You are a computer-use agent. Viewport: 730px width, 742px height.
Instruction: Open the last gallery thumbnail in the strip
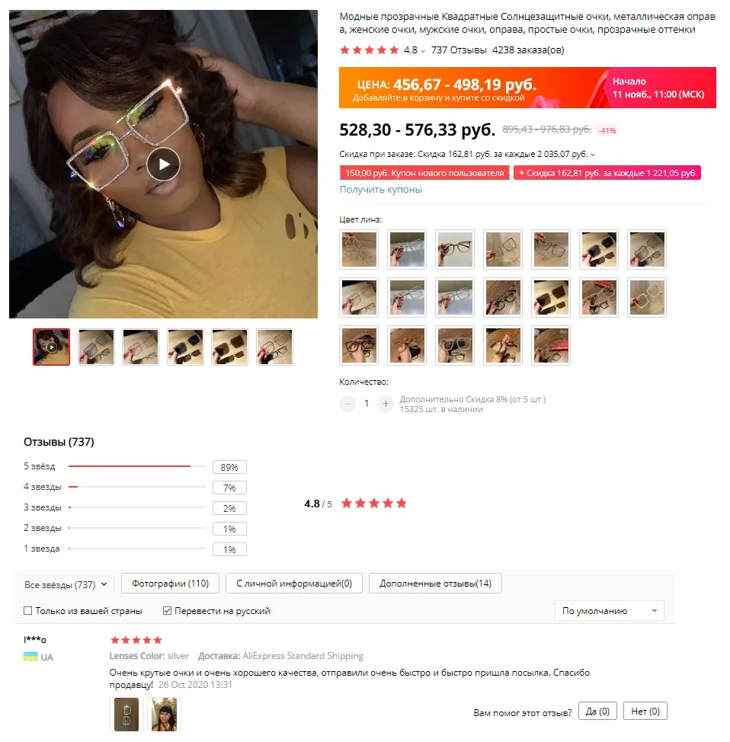click(x=274, y=347)
